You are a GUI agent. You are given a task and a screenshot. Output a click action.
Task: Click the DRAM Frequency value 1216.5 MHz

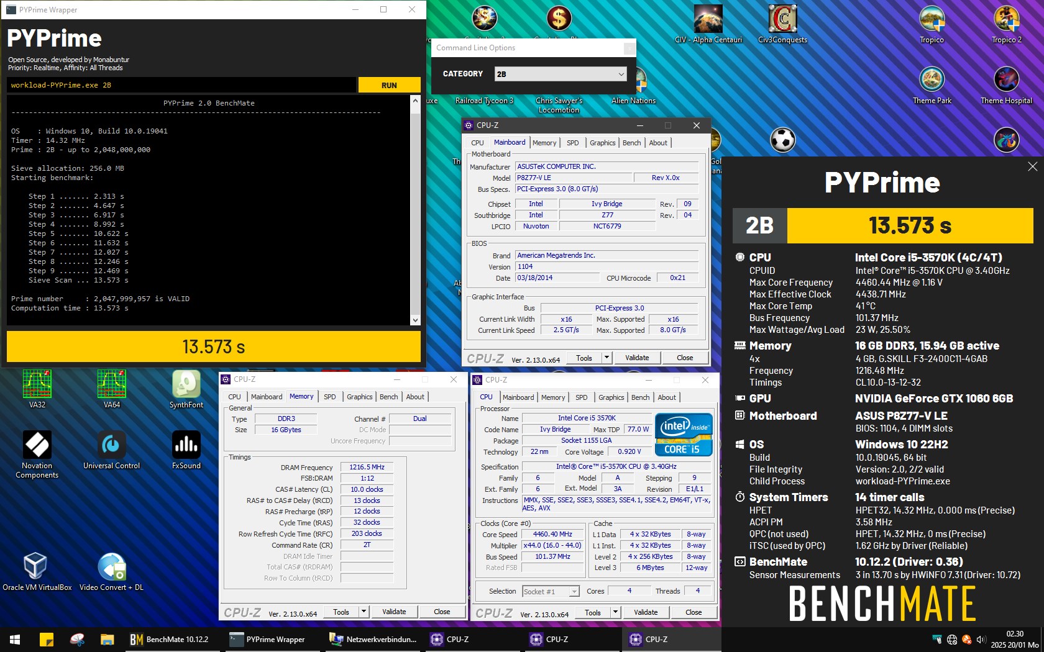pyautogui.click(x=367, y=467)
